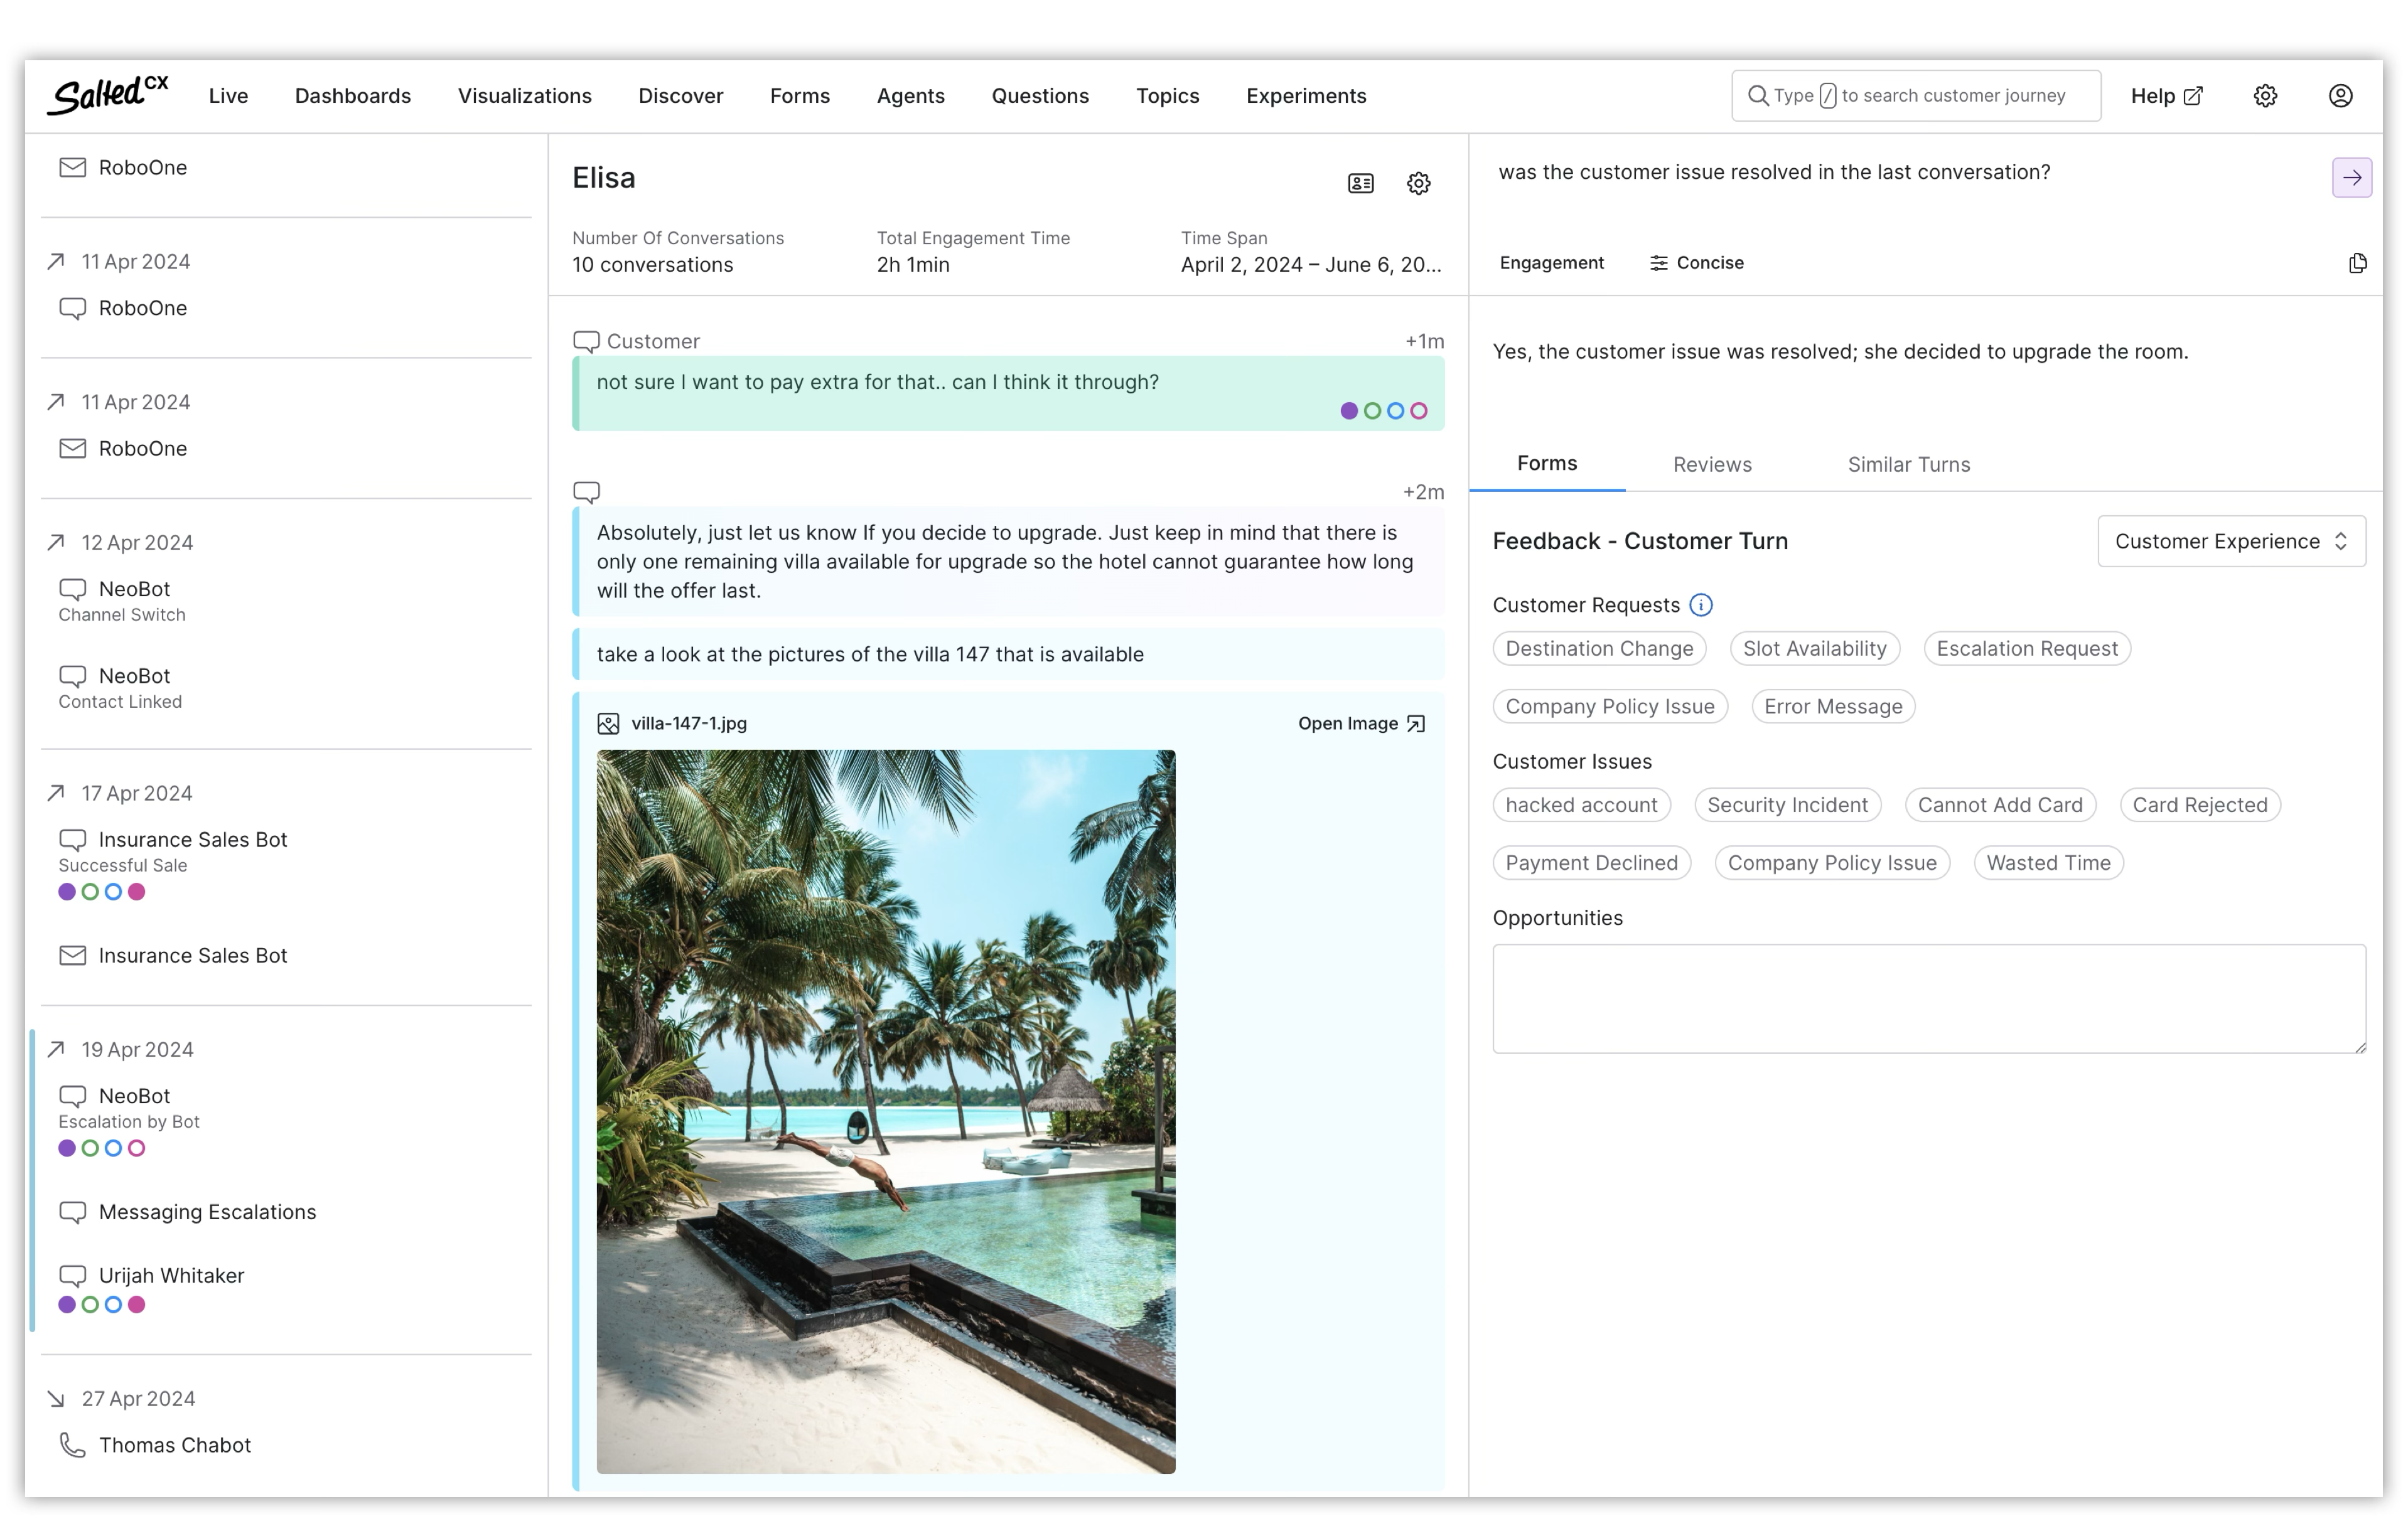Screen dimensions: 2408x1516
Task: Click the image file icon beside villa-147-1.jpg
Action: tap(608, 723)
